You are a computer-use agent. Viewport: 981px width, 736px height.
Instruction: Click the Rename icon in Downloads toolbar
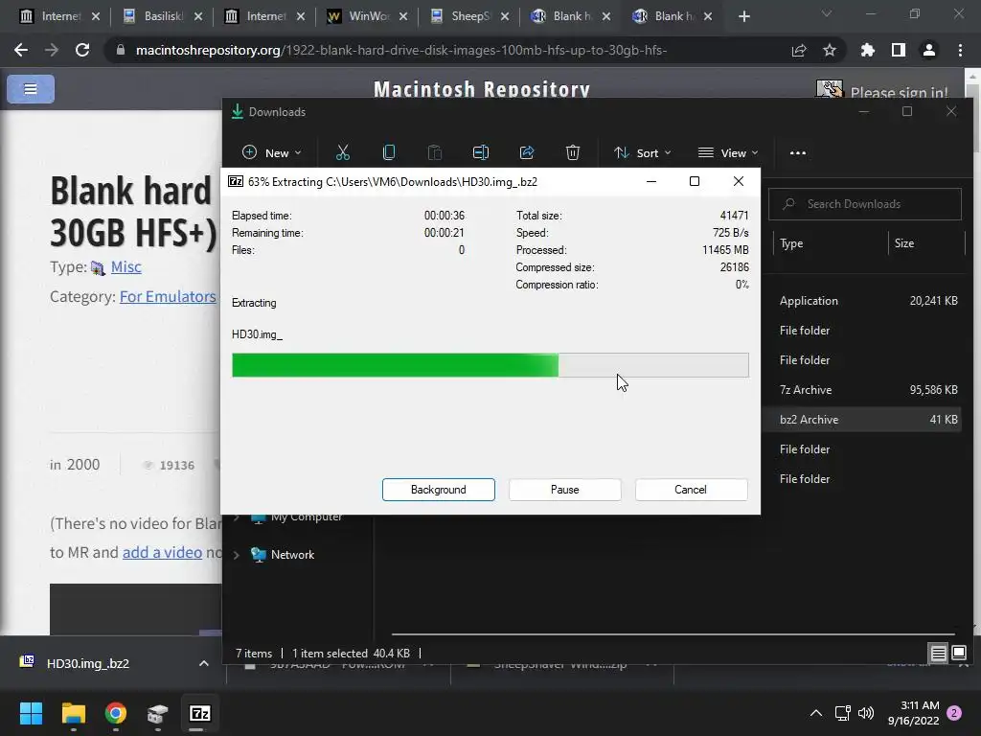(481, 152)
